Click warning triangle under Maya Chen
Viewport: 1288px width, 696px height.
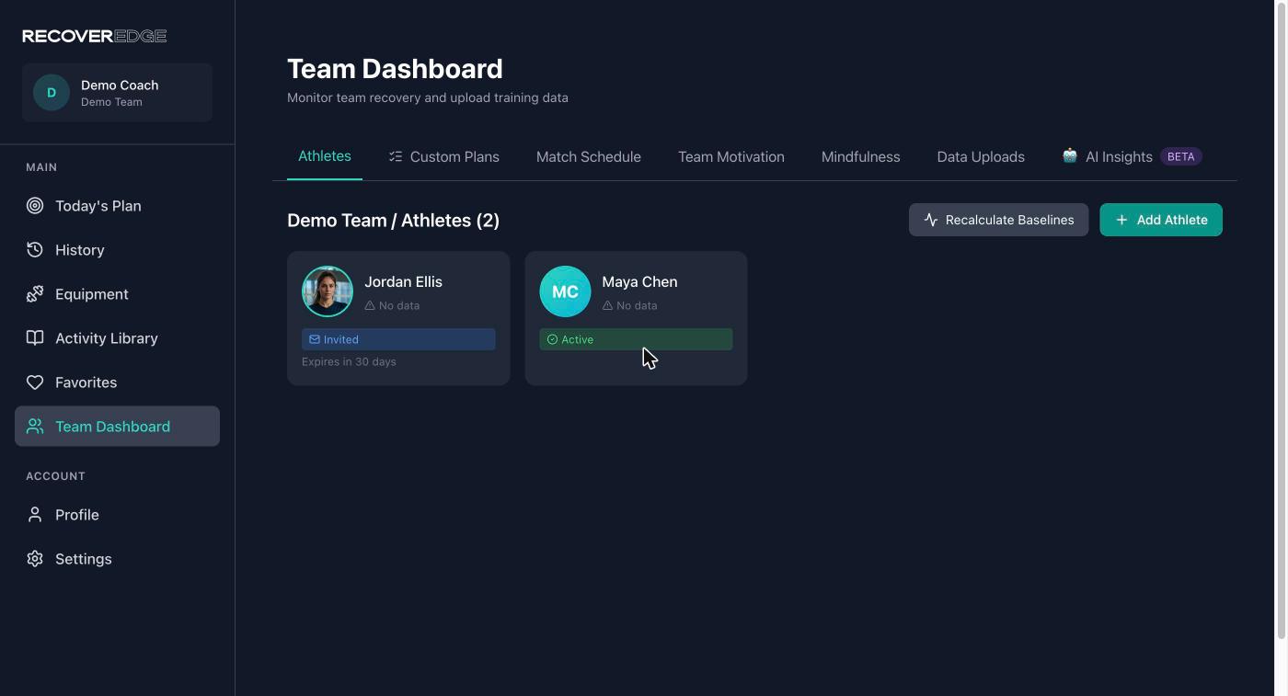pos(607,305)
